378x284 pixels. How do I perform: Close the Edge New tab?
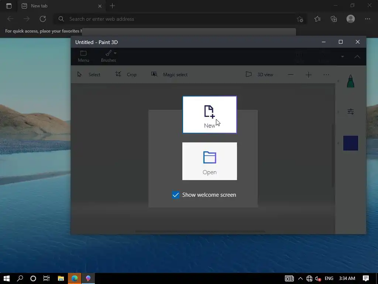pyautogui.click(x=100, y=6)
